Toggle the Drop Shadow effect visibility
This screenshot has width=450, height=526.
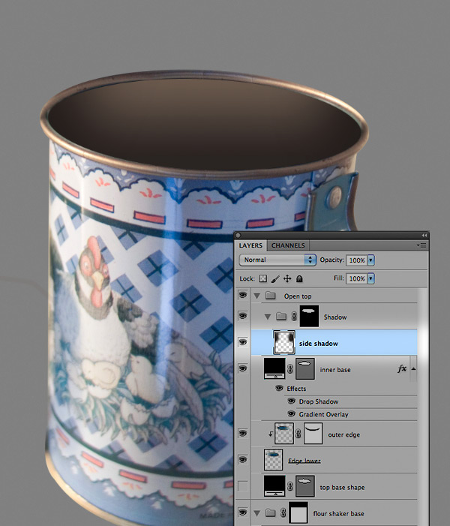pyautogui.click(x=292, y=401)
